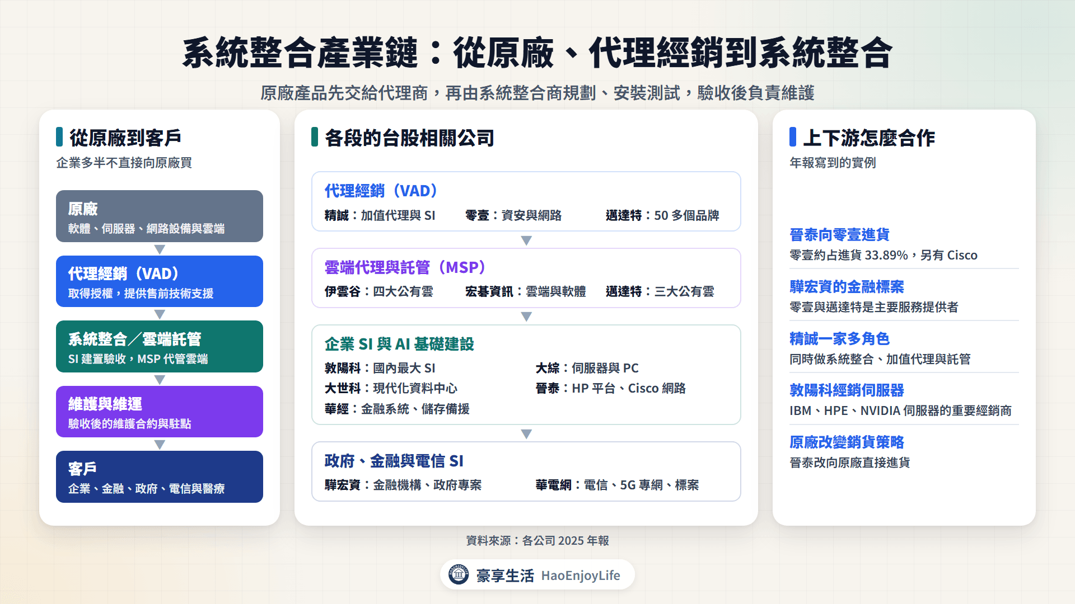The height and width of the screenshot is (604, 1075).
Task: Click the purple 維護與維運 box
Action: point(160,412)
